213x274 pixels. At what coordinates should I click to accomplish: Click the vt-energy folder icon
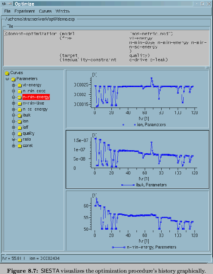tap(19, 85)
